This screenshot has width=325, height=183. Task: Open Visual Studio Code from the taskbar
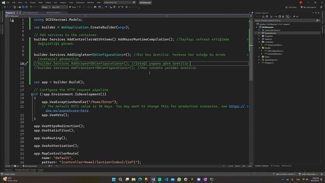(x=166, y=179)
